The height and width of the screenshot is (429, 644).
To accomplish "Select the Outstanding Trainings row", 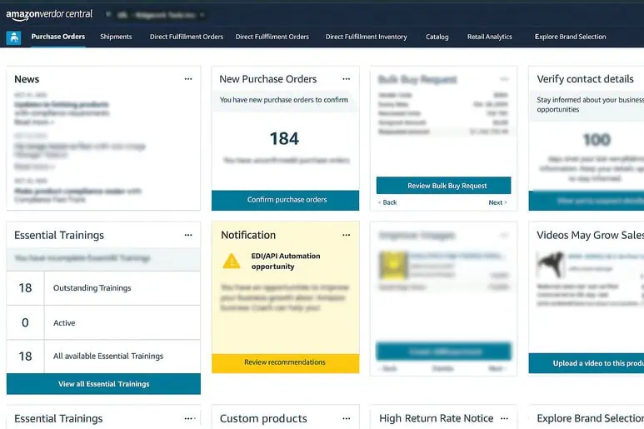I will pos(103,288).
